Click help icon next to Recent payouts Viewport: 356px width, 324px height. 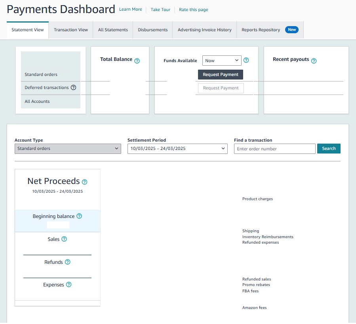click(314, 61)
